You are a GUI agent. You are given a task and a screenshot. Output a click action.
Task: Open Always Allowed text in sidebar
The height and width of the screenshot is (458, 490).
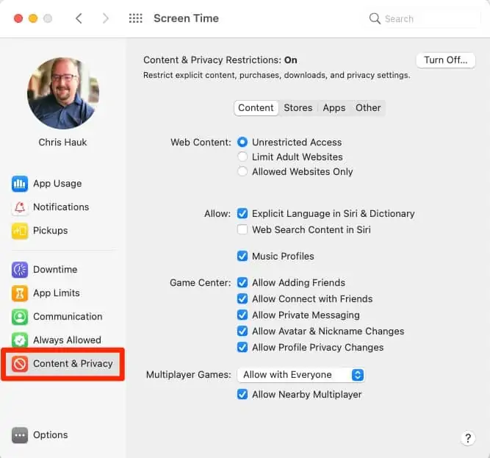coord(67,340)
